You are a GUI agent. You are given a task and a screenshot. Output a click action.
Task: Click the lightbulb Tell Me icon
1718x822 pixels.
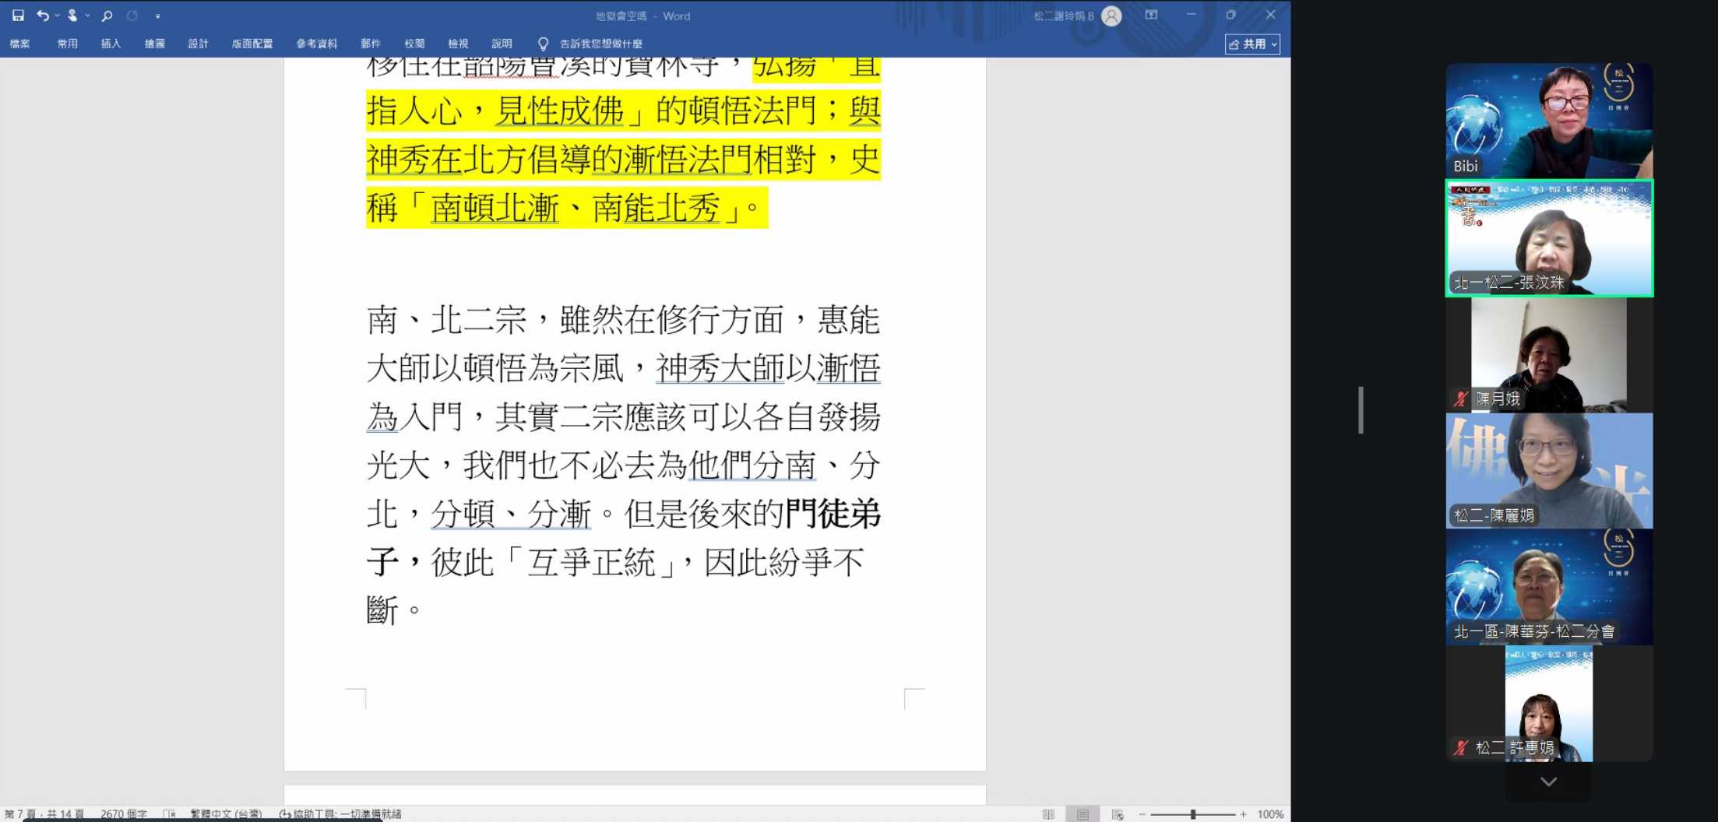pyautogui.click(x=543, y=44)
